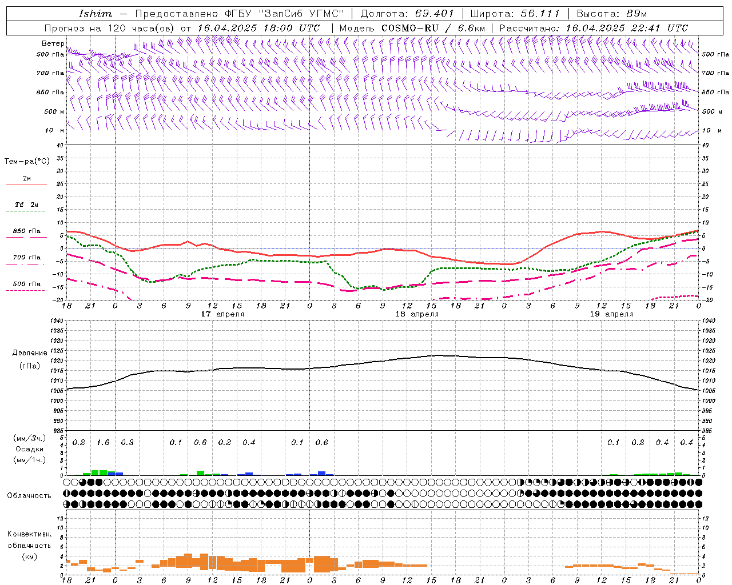Image resolution: width=732 pixels, height=585 pixels.
Task: Select the latitude text "Широта: 56.111"
Action: coord(515,14)
